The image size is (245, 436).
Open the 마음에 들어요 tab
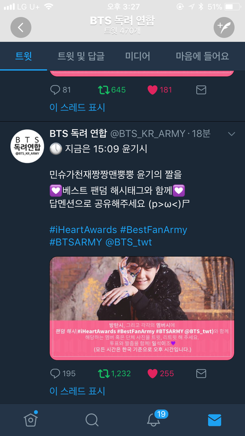click(x=203, y=56)
